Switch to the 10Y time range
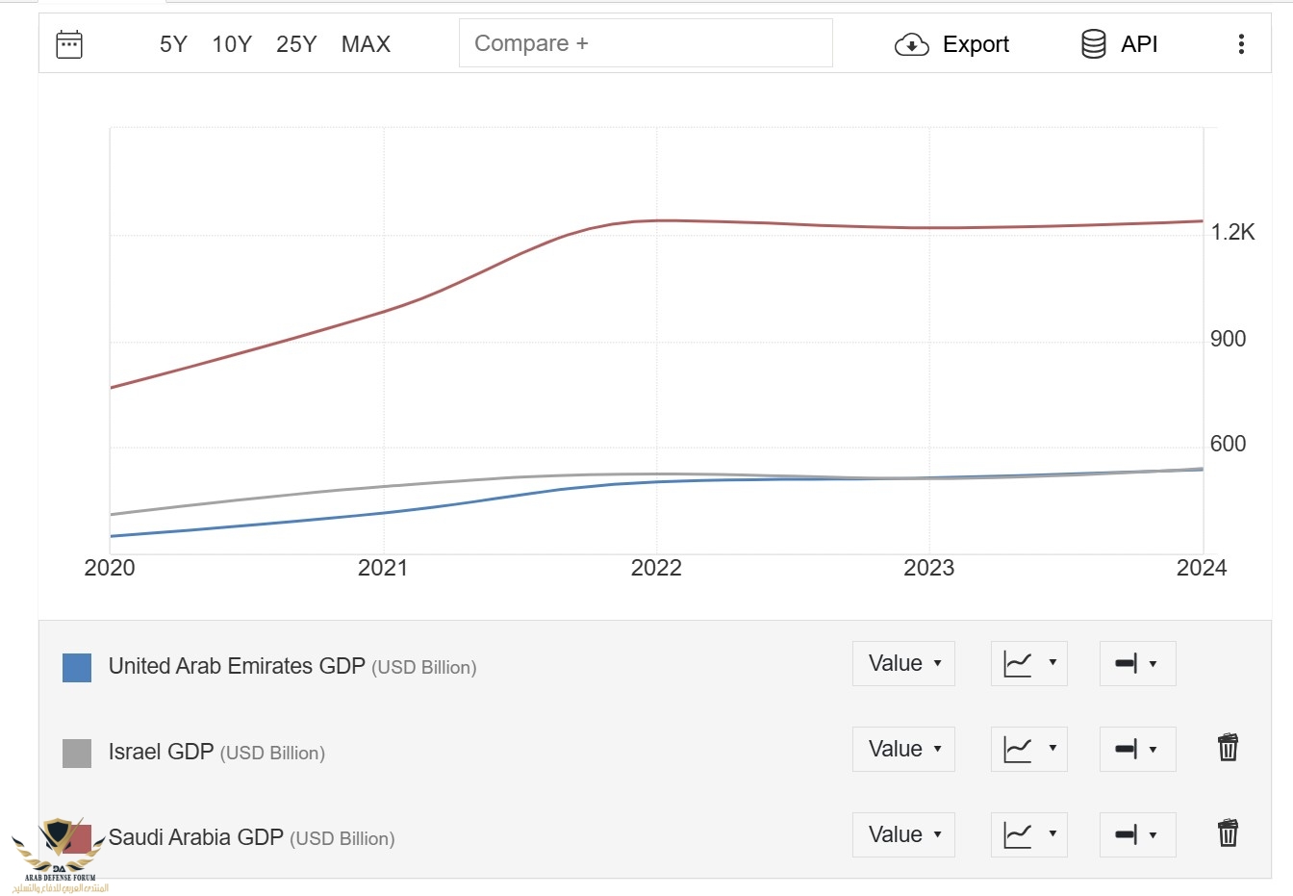This screenshot has height=896, width=1293. click(x=232, y=44)
